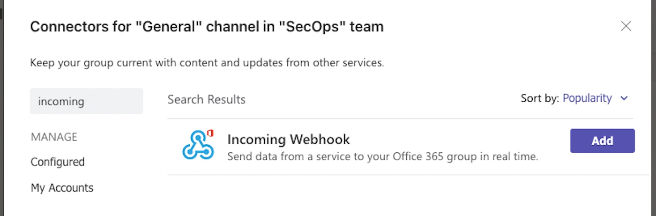Close the Connectors dialog with X
The height and width of the screenshot is (216, 656).
[x=626, y=26]
